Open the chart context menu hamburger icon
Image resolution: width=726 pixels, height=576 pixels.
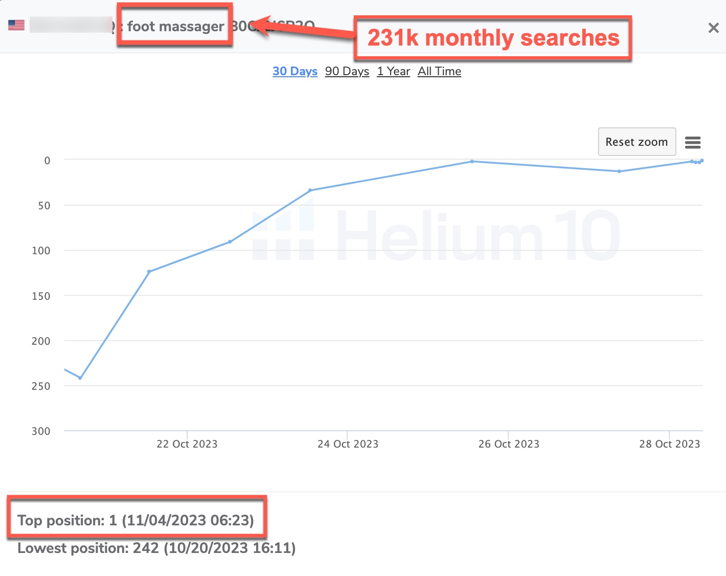coord(693,142)
